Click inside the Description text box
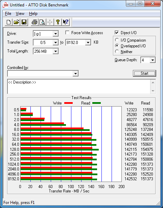 click(79, 87)
